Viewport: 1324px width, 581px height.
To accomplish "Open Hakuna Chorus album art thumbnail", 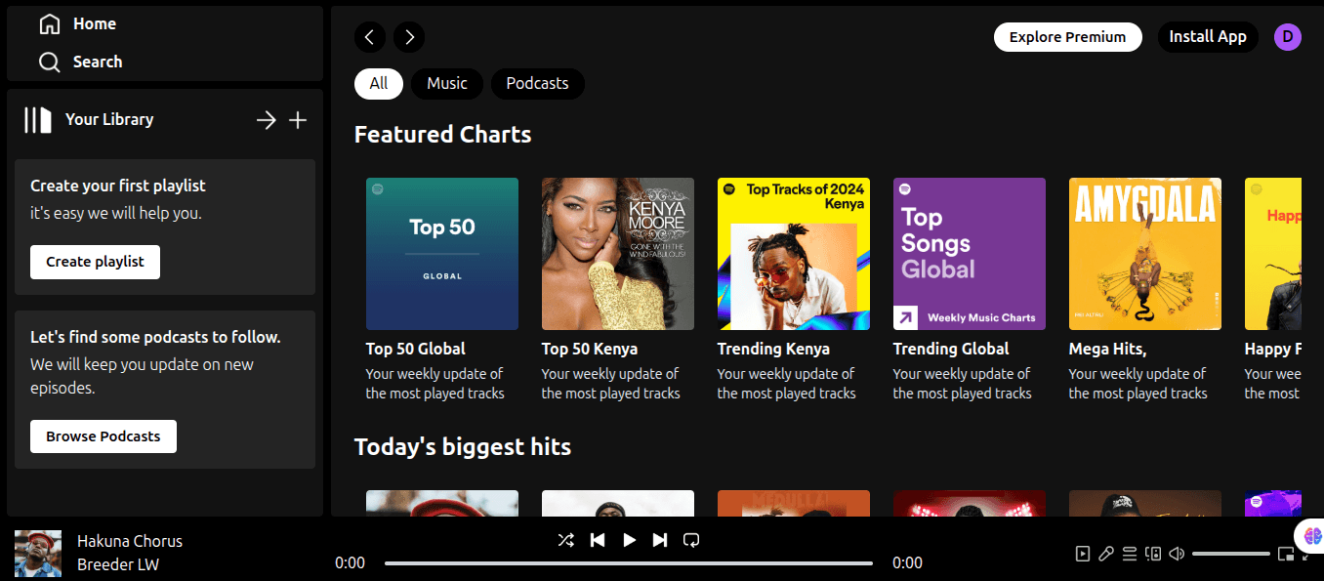I will point(38,554).
